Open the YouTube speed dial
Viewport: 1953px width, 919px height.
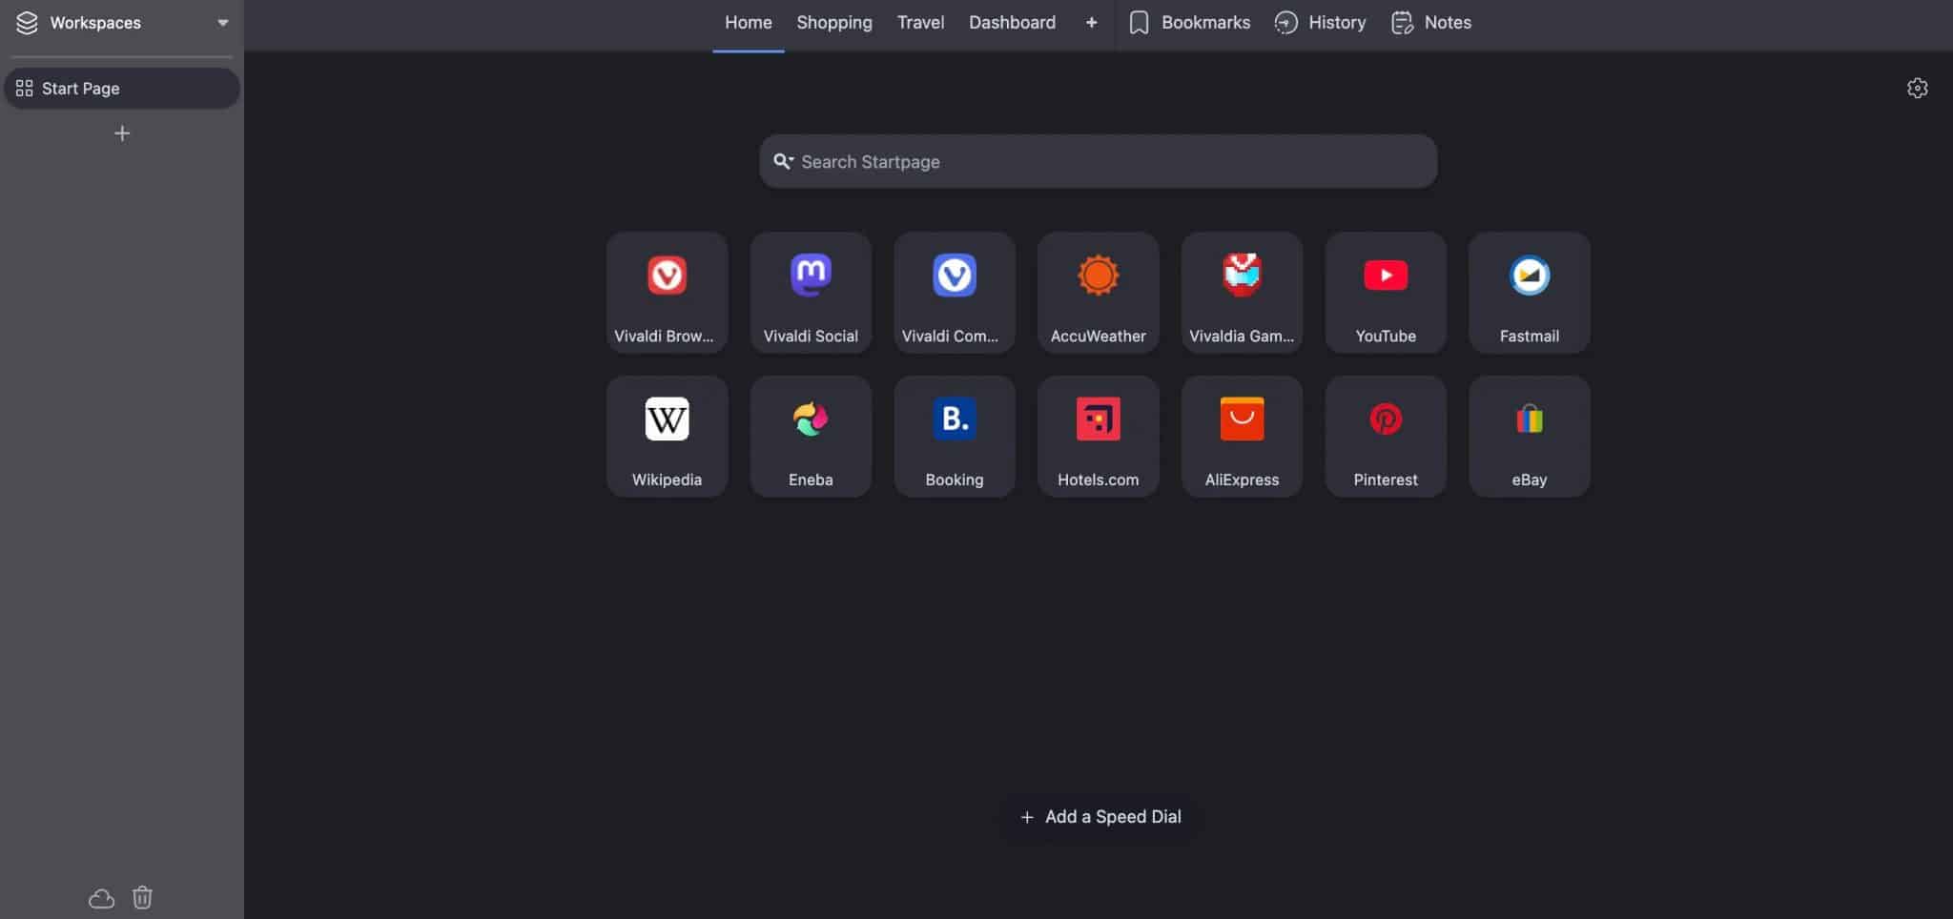[1385, 292]
